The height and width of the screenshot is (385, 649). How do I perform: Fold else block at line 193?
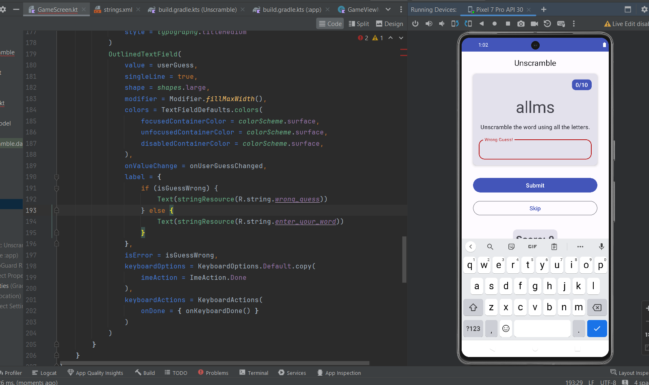pos(56,210)
